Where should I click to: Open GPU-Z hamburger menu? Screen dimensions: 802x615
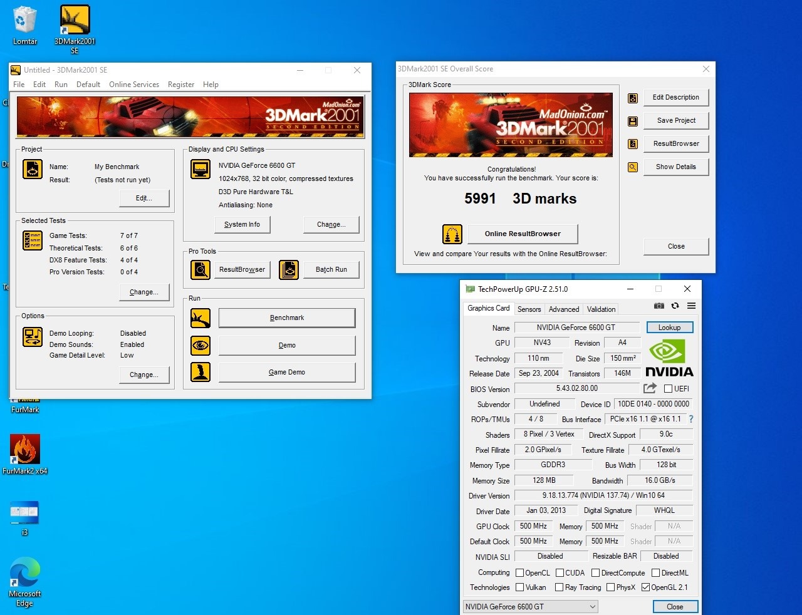pos(691,306)
